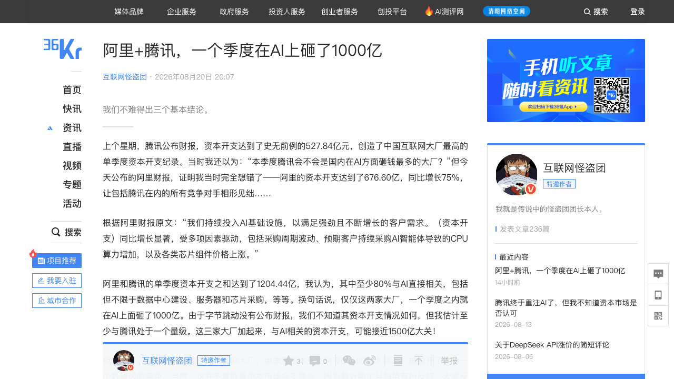Click the 清朗网络空间 badge
674x379 pixels.
507,11
